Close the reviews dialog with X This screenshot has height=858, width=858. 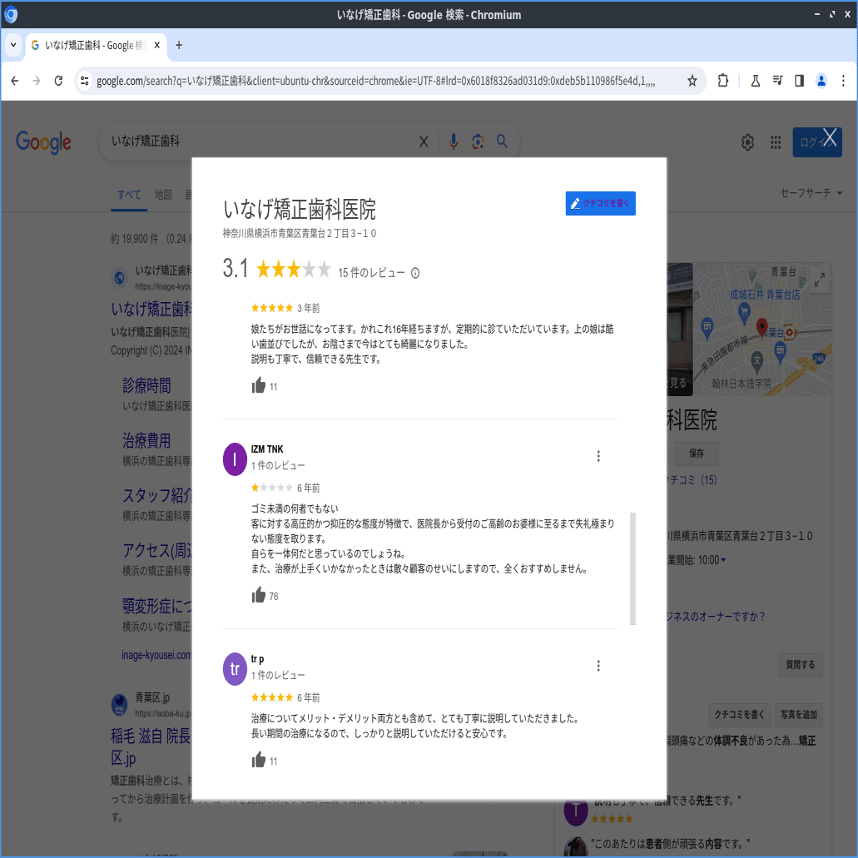[830, 137]
